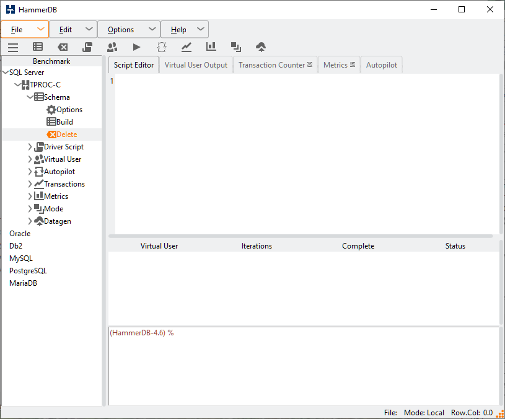This screenshot has width=505, height=419.
Task: Expand the Driver Script node
Action: point(30,147)
